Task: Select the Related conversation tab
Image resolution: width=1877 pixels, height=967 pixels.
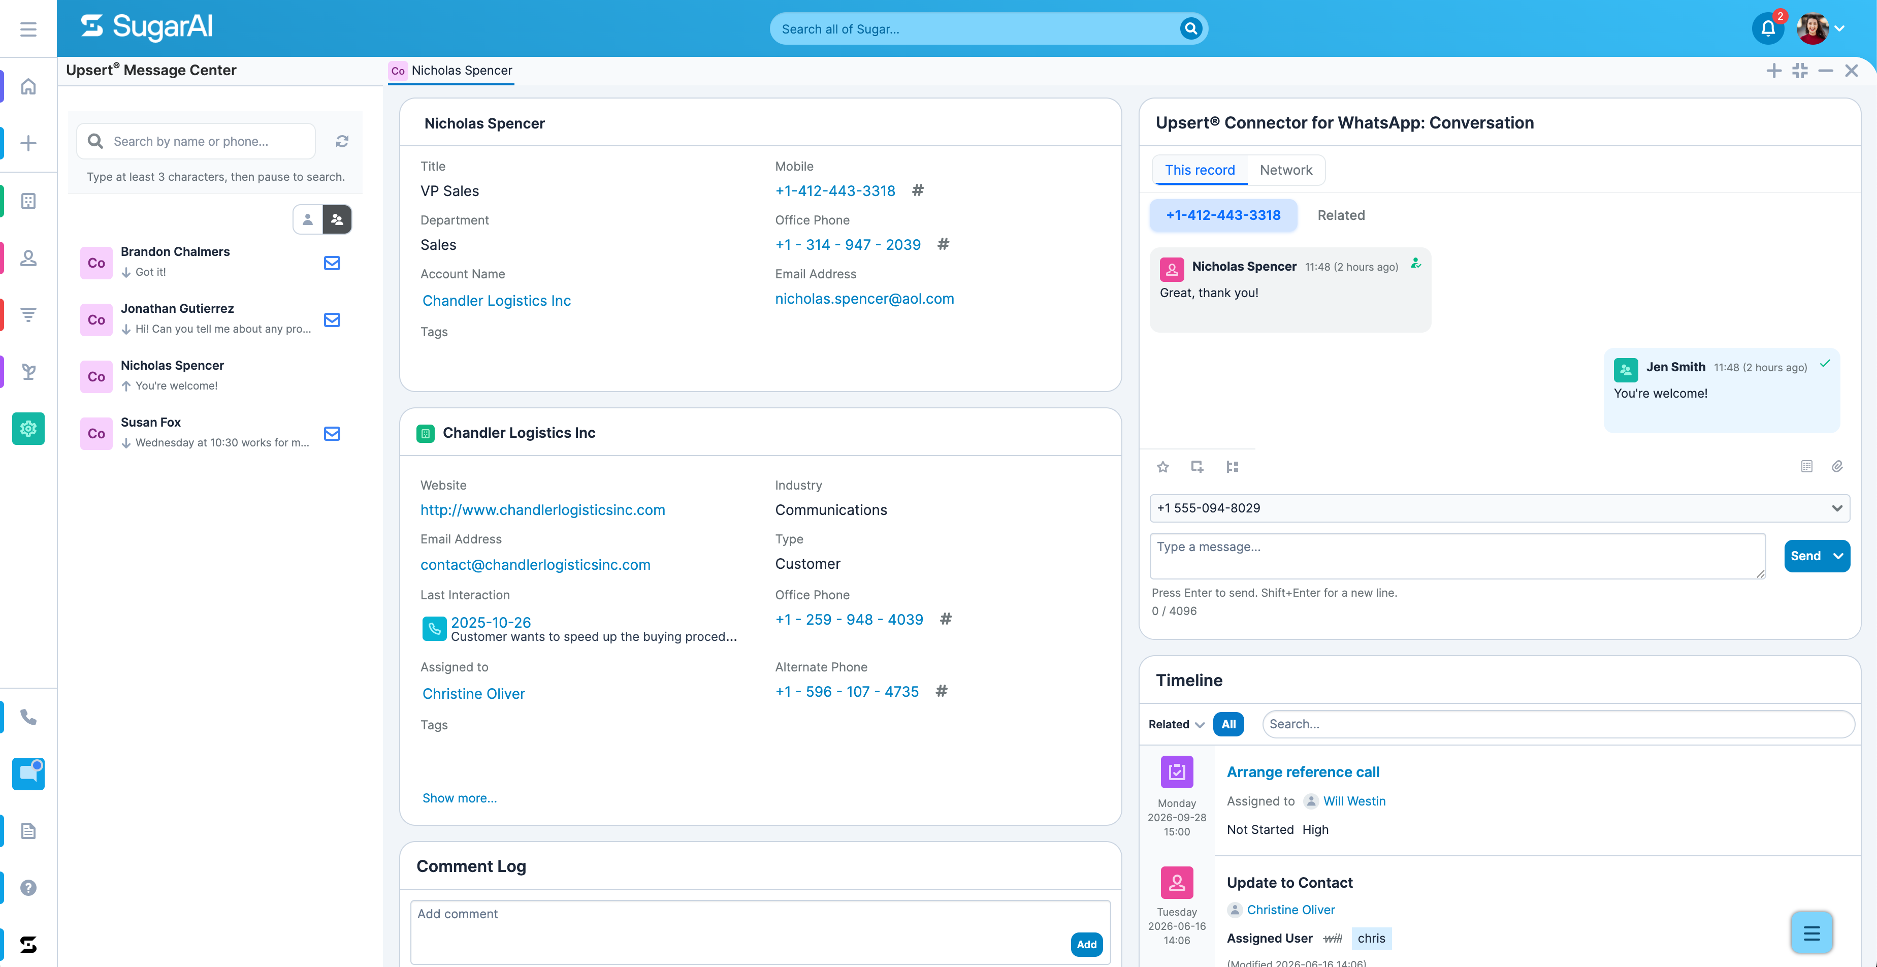Action: coord(1341,215)
